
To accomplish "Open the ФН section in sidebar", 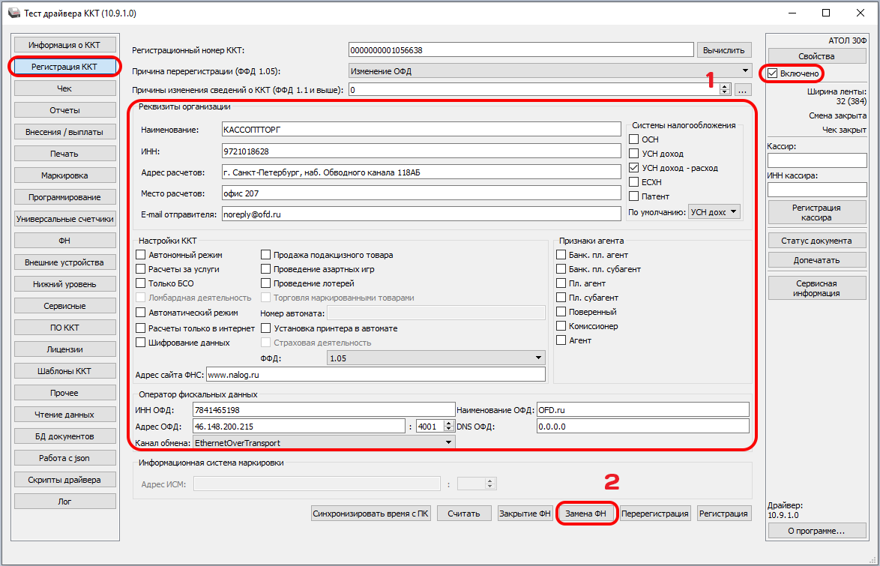I will click(x=64, y=241).
